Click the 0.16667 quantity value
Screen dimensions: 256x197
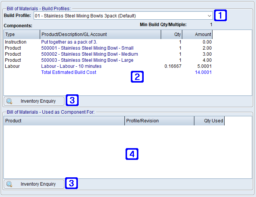point(173,66)
